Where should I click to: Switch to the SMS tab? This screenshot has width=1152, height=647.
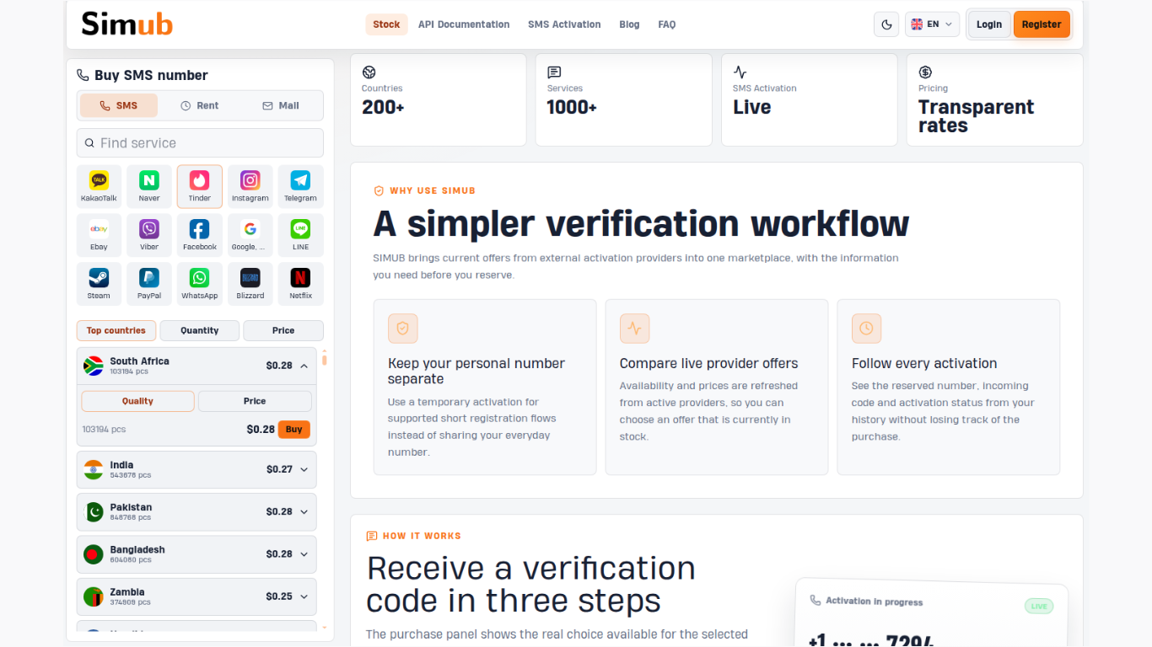(x=119, y=105)
